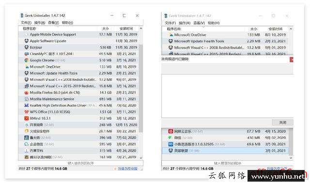The width and height of the screenshot is (310, 185).
Task: Open 文件(F) menu in left window
Action: tap(26, 23)
